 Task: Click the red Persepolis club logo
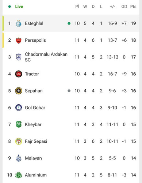click(19, 40)
